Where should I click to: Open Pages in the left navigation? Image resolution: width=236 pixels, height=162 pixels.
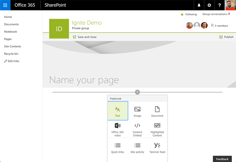[8, 39]
